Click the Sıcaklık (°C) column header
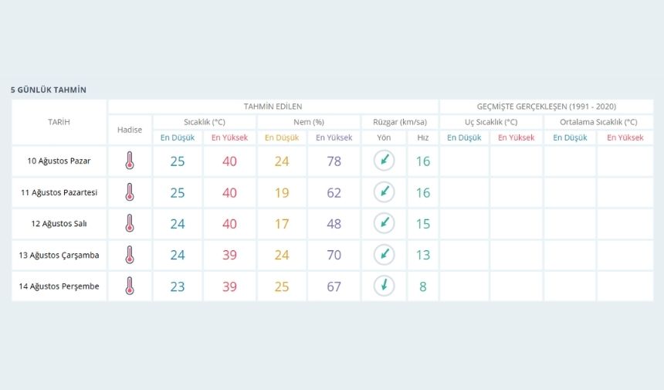Viewport: 664px width, 390px height. click(x=205, y=122)
